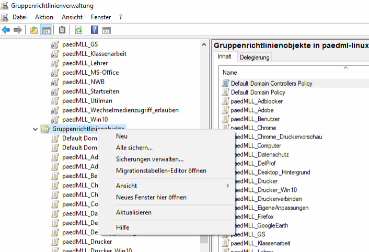
Task: Click the green Refresh toolbar icon
Action: [78, 30]
